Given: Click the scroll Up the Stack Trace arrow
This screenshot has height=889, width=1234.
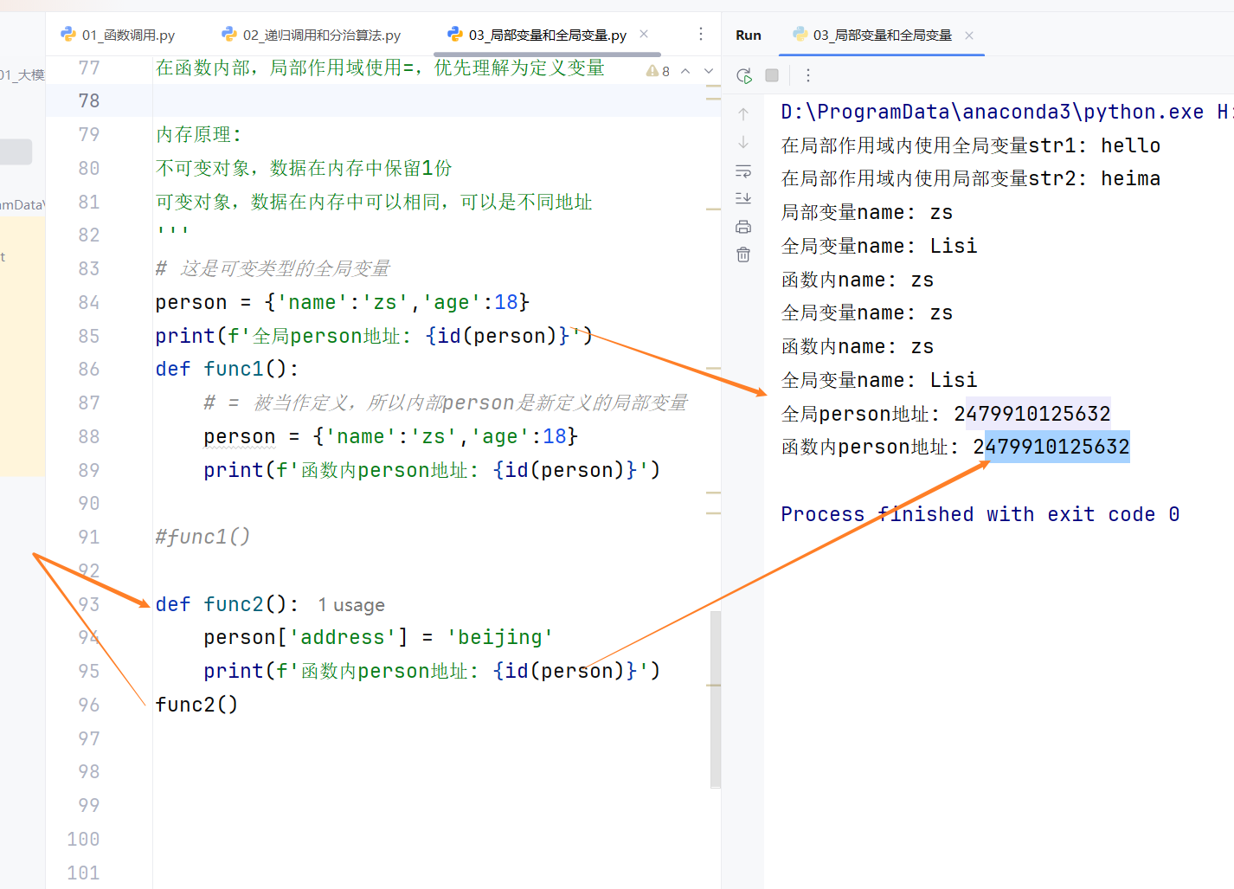Looking at the screenshot, I should [743, 114].
